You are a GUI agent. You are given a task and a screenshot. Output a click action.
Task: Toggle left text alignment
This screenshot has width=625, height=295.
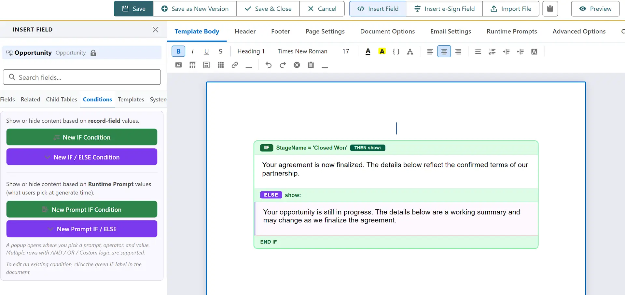[430, 51]
